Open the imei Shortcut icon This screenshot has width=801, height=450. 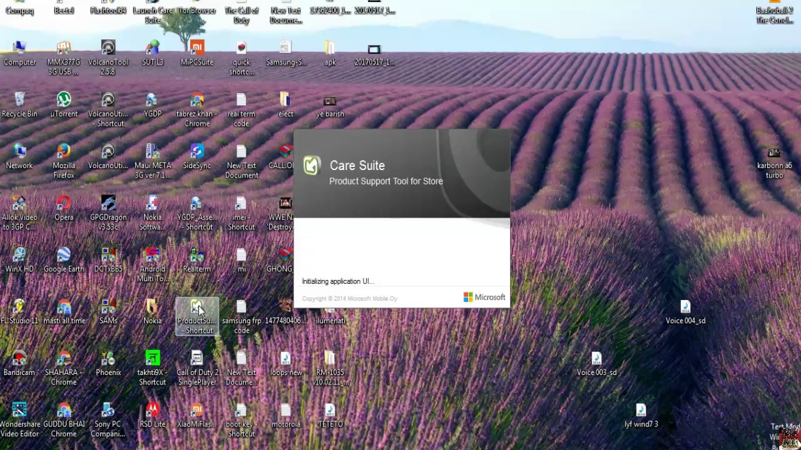(242, 214)
